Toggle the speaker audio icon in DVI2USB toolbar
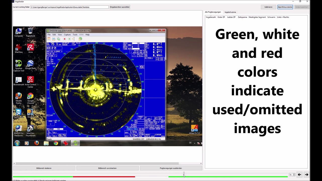The image size is (322, 181). pos(74,39)
